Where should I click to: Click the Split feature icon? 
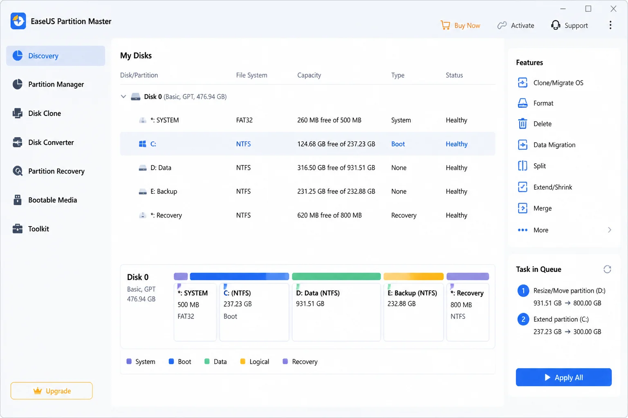[523, 166]
